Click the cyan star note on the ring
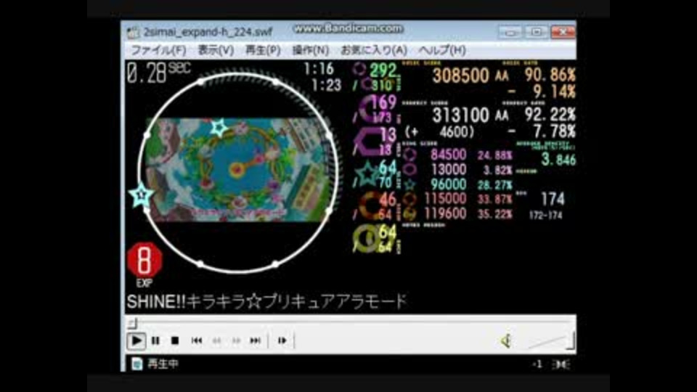 (x=142, y=195)
